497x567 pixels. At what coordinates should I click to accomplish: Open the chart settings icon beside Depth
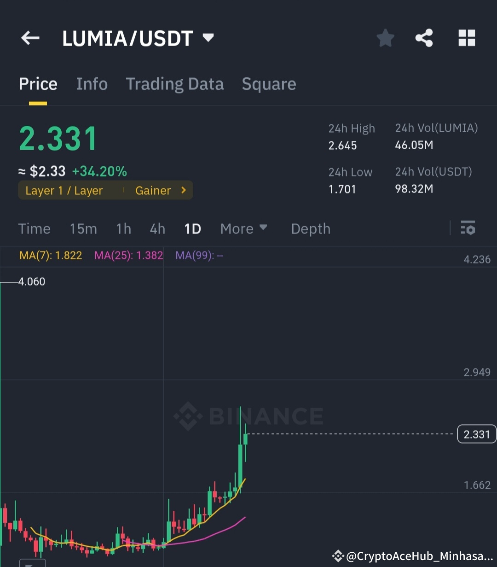(468, 228)
